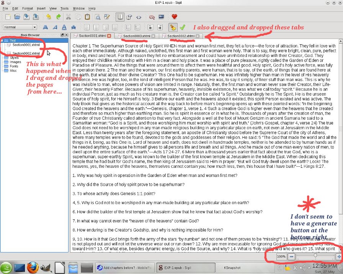Insert a chapter break (Ch icon)

click(152, 17)
